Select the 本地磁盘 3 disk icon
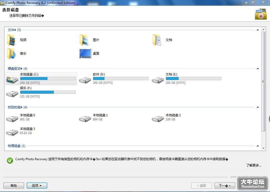The width and height of the screenshot is (270, 192). pyautogui.click(x=12, y=132)
